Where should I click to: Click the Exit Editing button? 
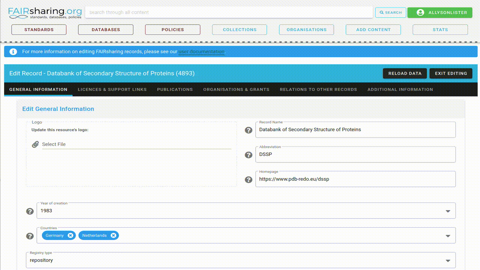pos(451,73)
